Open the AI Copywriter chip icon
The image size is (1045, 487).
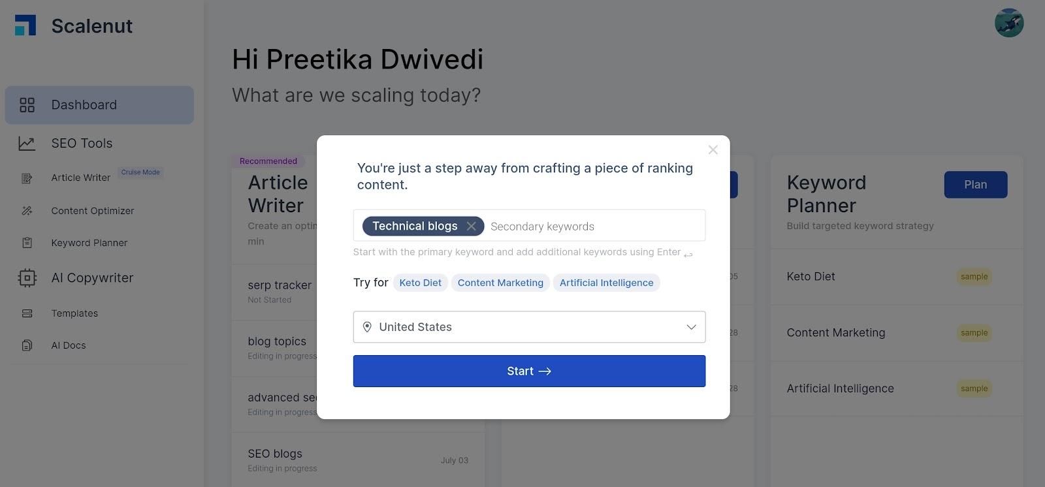coord(27,278)
